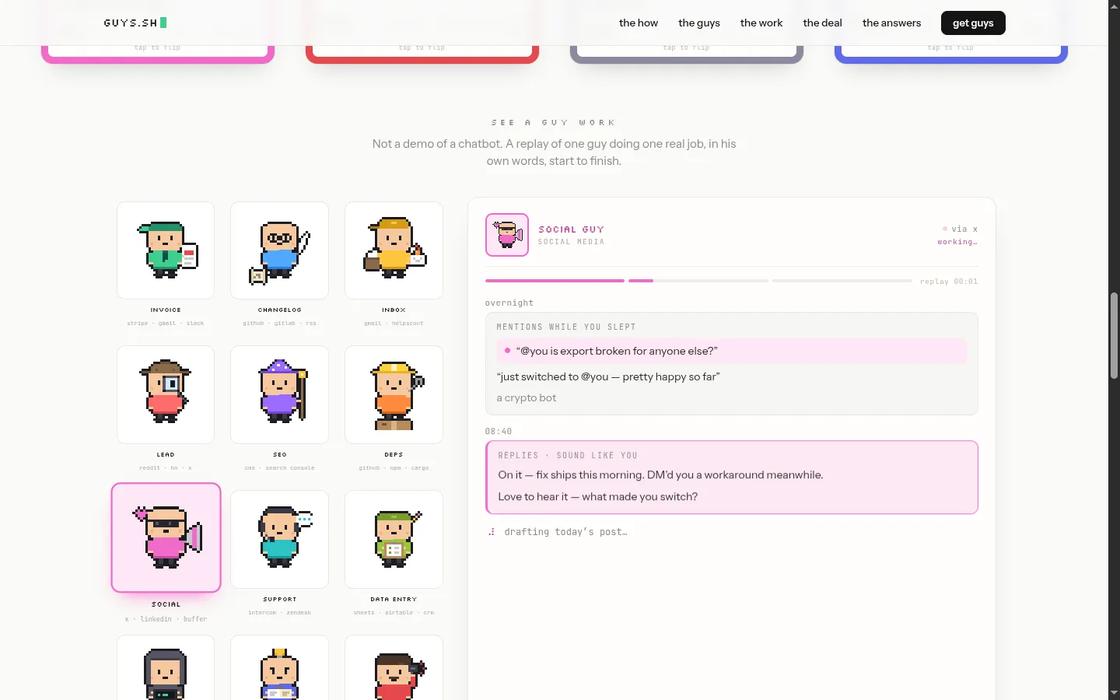Pick the SEO wizard guy card
The width and height of the screenshot is (1120, 700).
(x=279, y=395)
